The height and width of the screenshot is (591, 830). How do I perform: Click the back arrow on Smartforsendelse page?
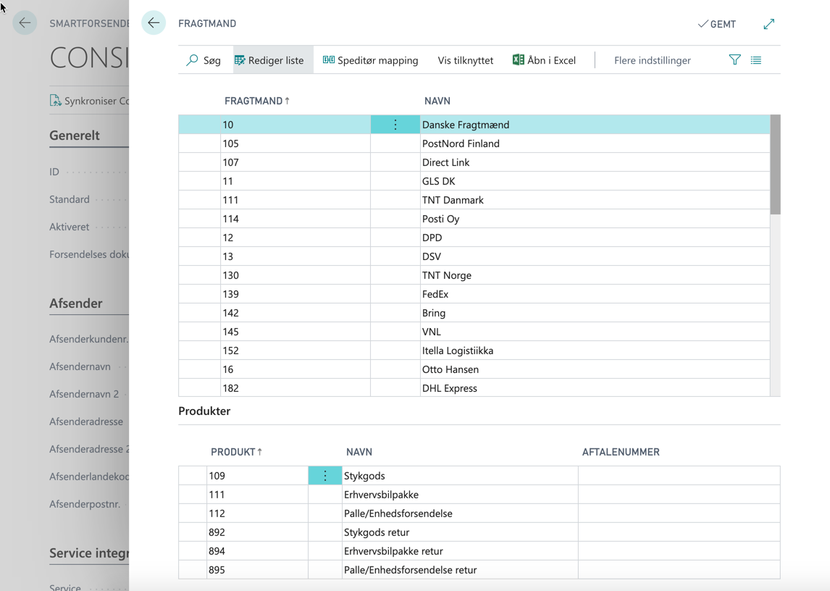25,22
